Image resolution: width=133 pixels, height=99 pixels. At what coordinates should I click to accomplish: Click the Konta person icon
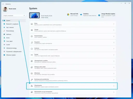tap(4, 38)
